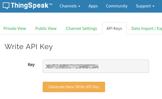Viewport: 162px width, 99px height.
Task: Click the trademark symbol after ThingSpeak
Action: coord(51,4)
